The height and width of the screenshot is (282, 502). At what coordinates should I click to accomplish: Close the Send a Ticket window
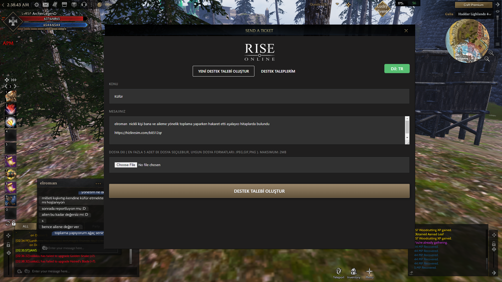click(x=406, y=31)
